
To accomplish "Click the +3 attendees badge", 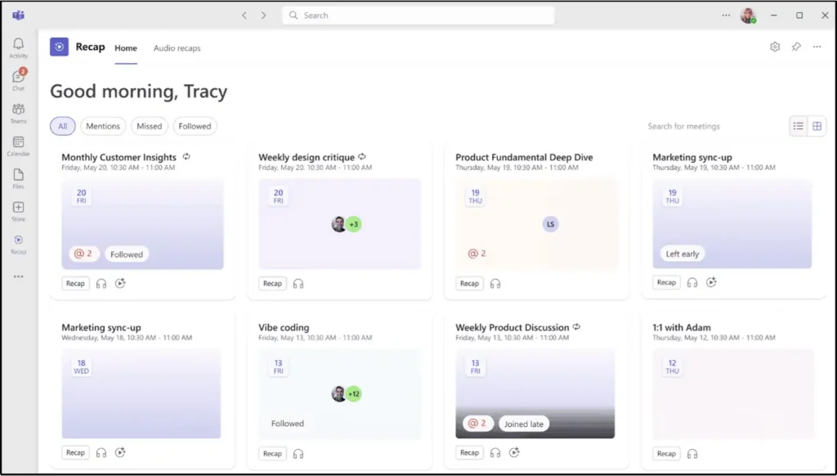I will pyautogui.click(x=354, y=224).
